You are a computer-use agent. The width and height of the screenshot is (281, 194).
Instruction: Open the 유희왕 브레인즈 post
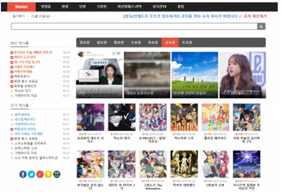pyautogui.click(x=25, y=86)
